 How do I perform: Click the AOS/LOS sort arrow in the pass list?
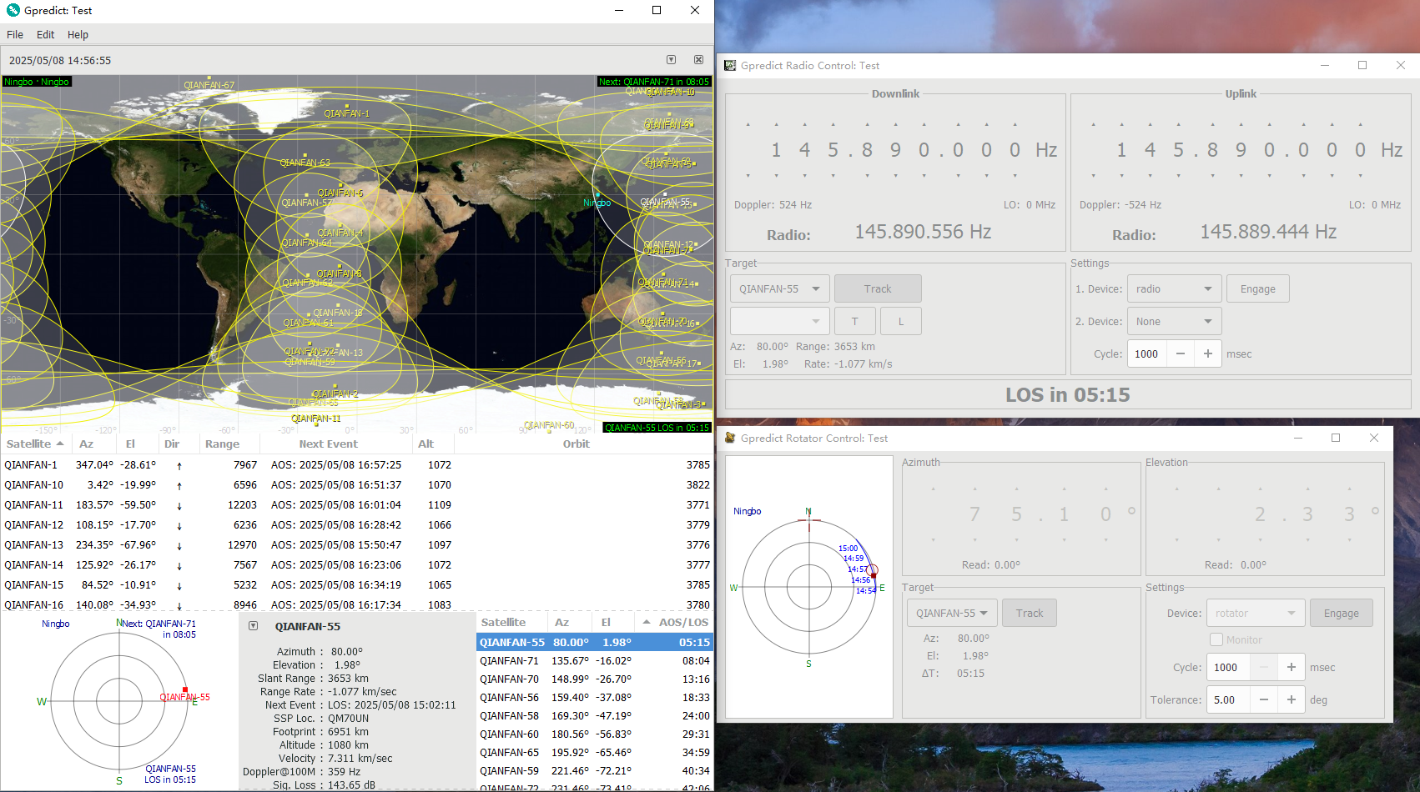[x=647, y=622]
